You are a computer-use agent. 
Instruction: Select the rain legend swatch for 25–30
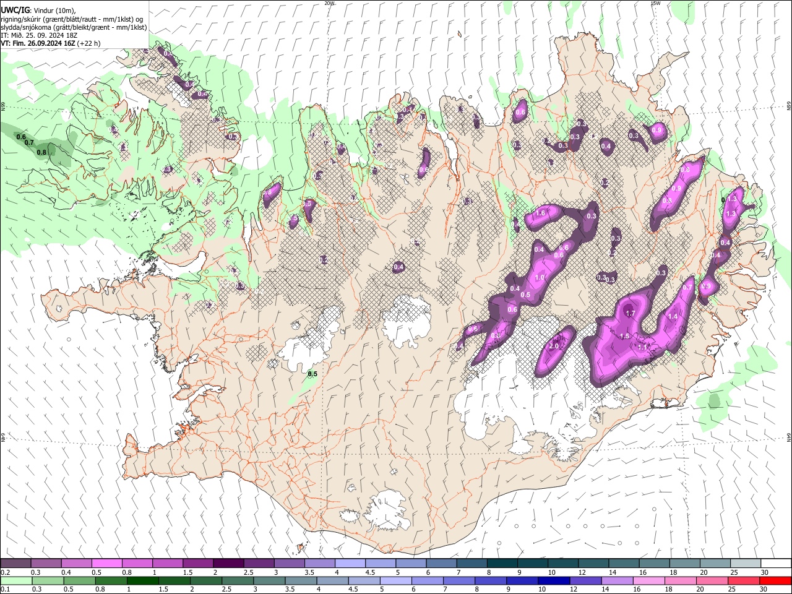tap(744, 580)
